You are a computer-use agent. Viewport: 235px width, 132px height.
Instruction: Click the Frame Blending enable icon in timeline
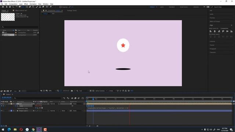(x=75, y=98)
